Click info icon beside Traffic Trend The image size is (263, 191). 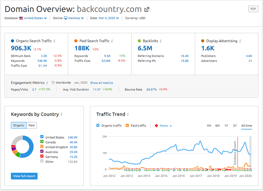coord(128,114)
